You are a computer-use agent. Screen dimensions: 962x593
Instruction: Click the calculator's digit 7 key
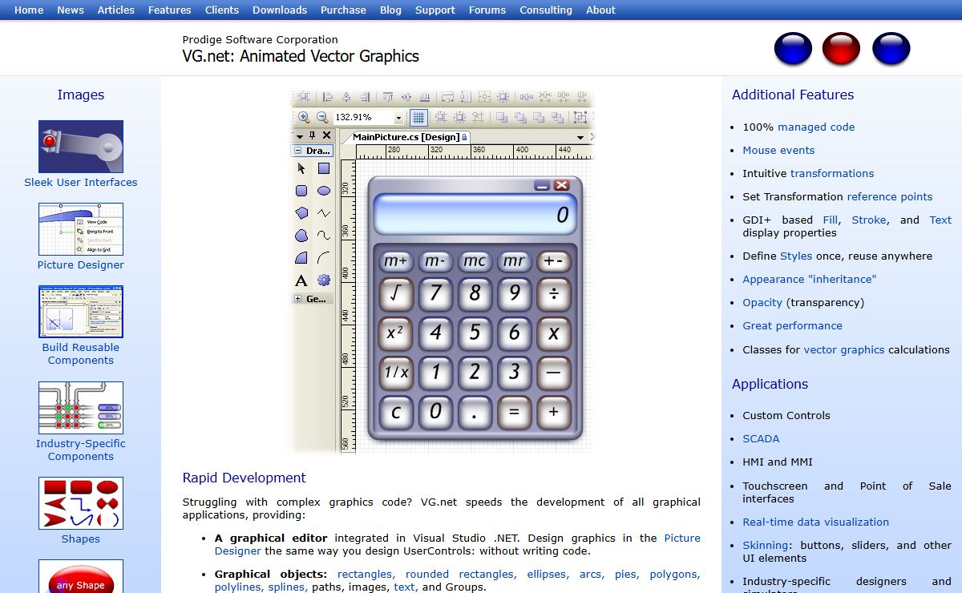click(435, 294)
